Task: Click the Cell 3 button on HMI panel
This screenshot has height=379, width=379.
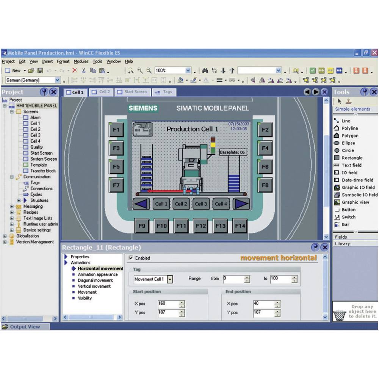Action: [x=201, y=204]
